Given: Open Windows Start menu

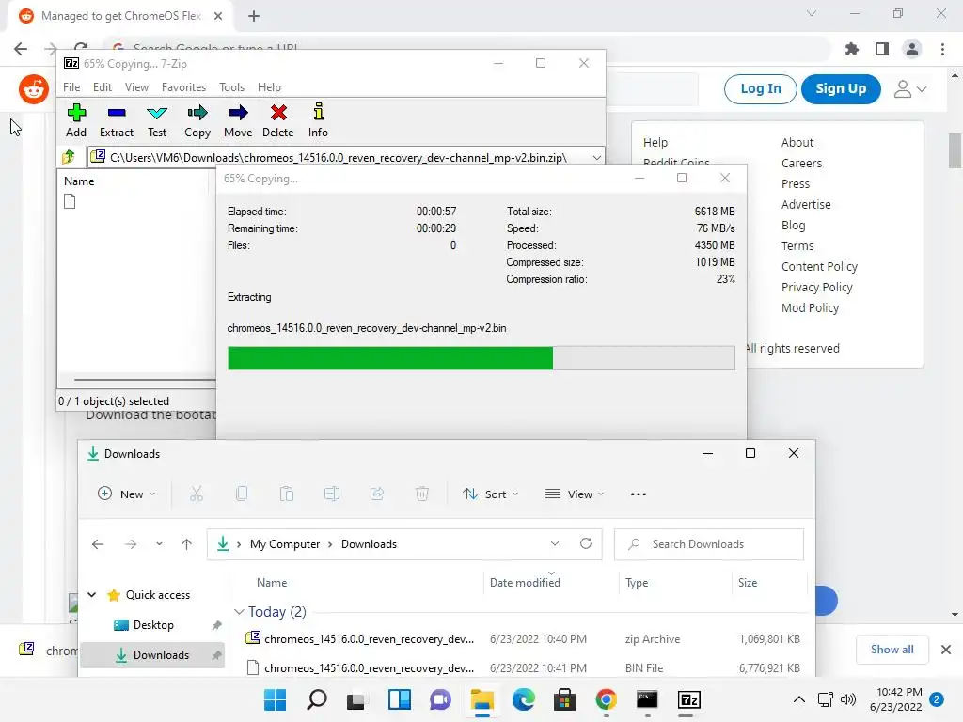Looking at the screenshot, I should click(276, 699).
